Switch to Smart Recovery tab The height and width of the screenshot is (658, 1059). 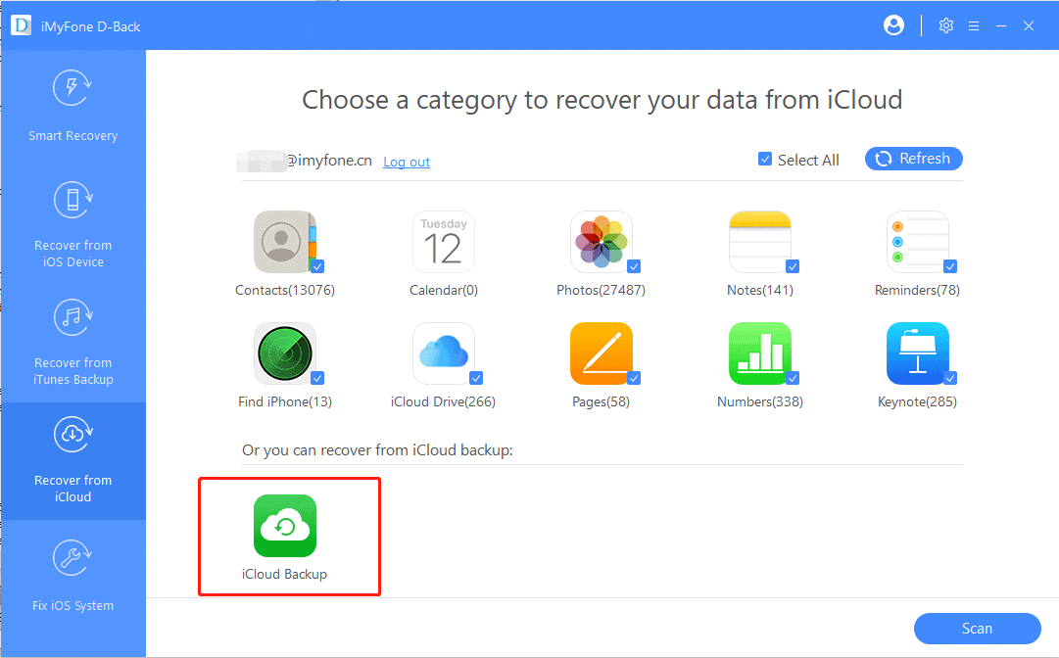pos(72,106)
